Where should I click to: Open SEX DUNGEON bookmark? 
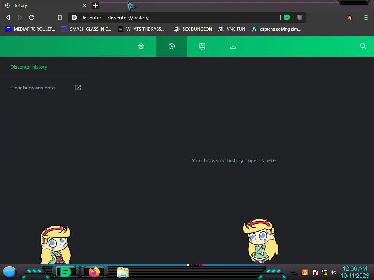(x=193, y=29)
